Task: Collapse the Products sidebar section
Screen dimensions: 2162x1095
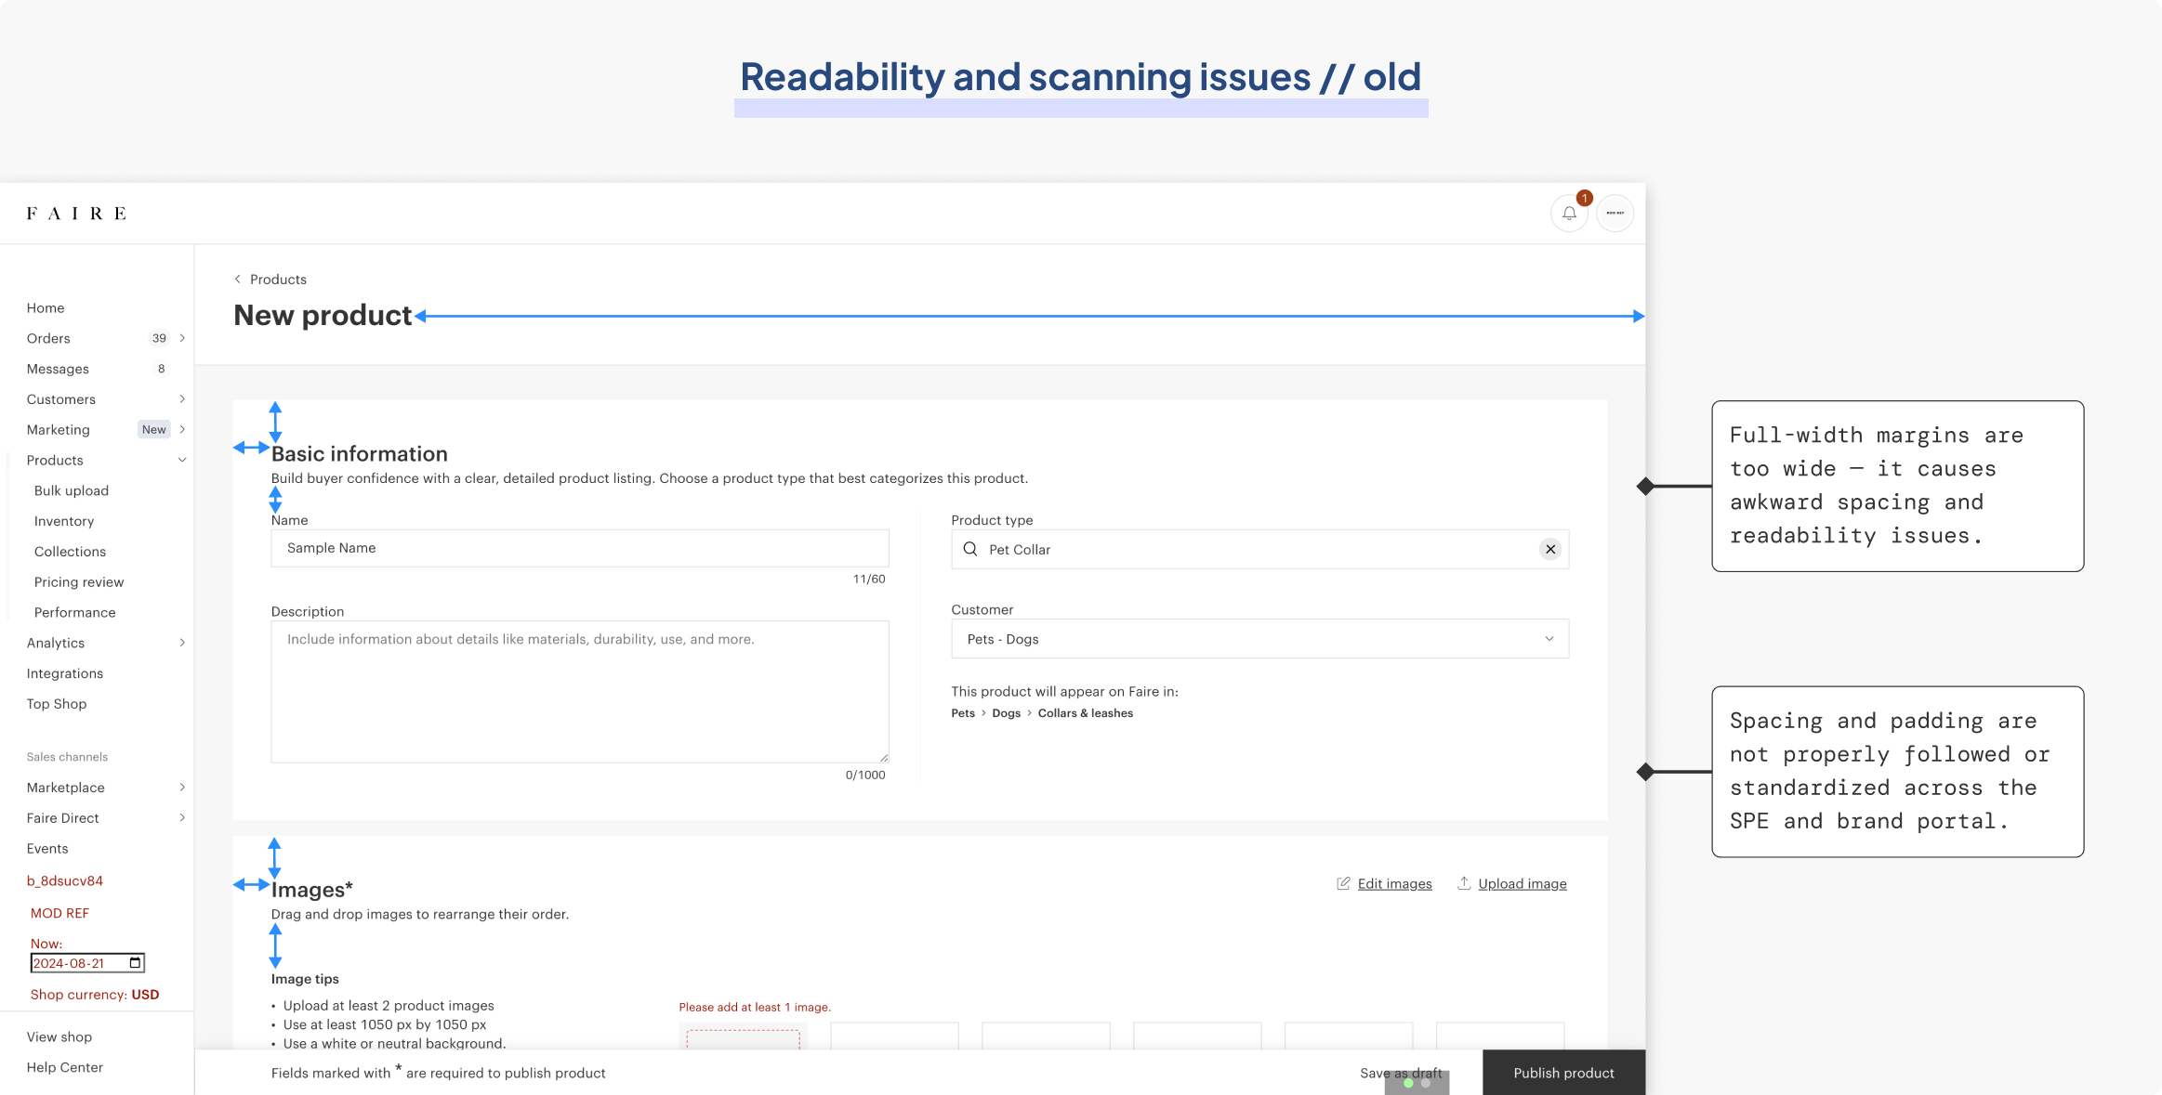Action: pos(182,461)
